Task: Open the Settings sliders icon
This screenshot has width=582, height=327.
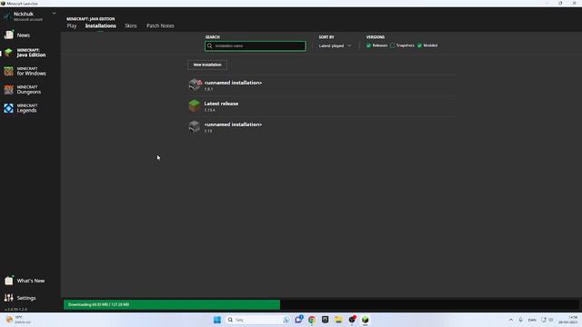Action: (x=8, y=298)
